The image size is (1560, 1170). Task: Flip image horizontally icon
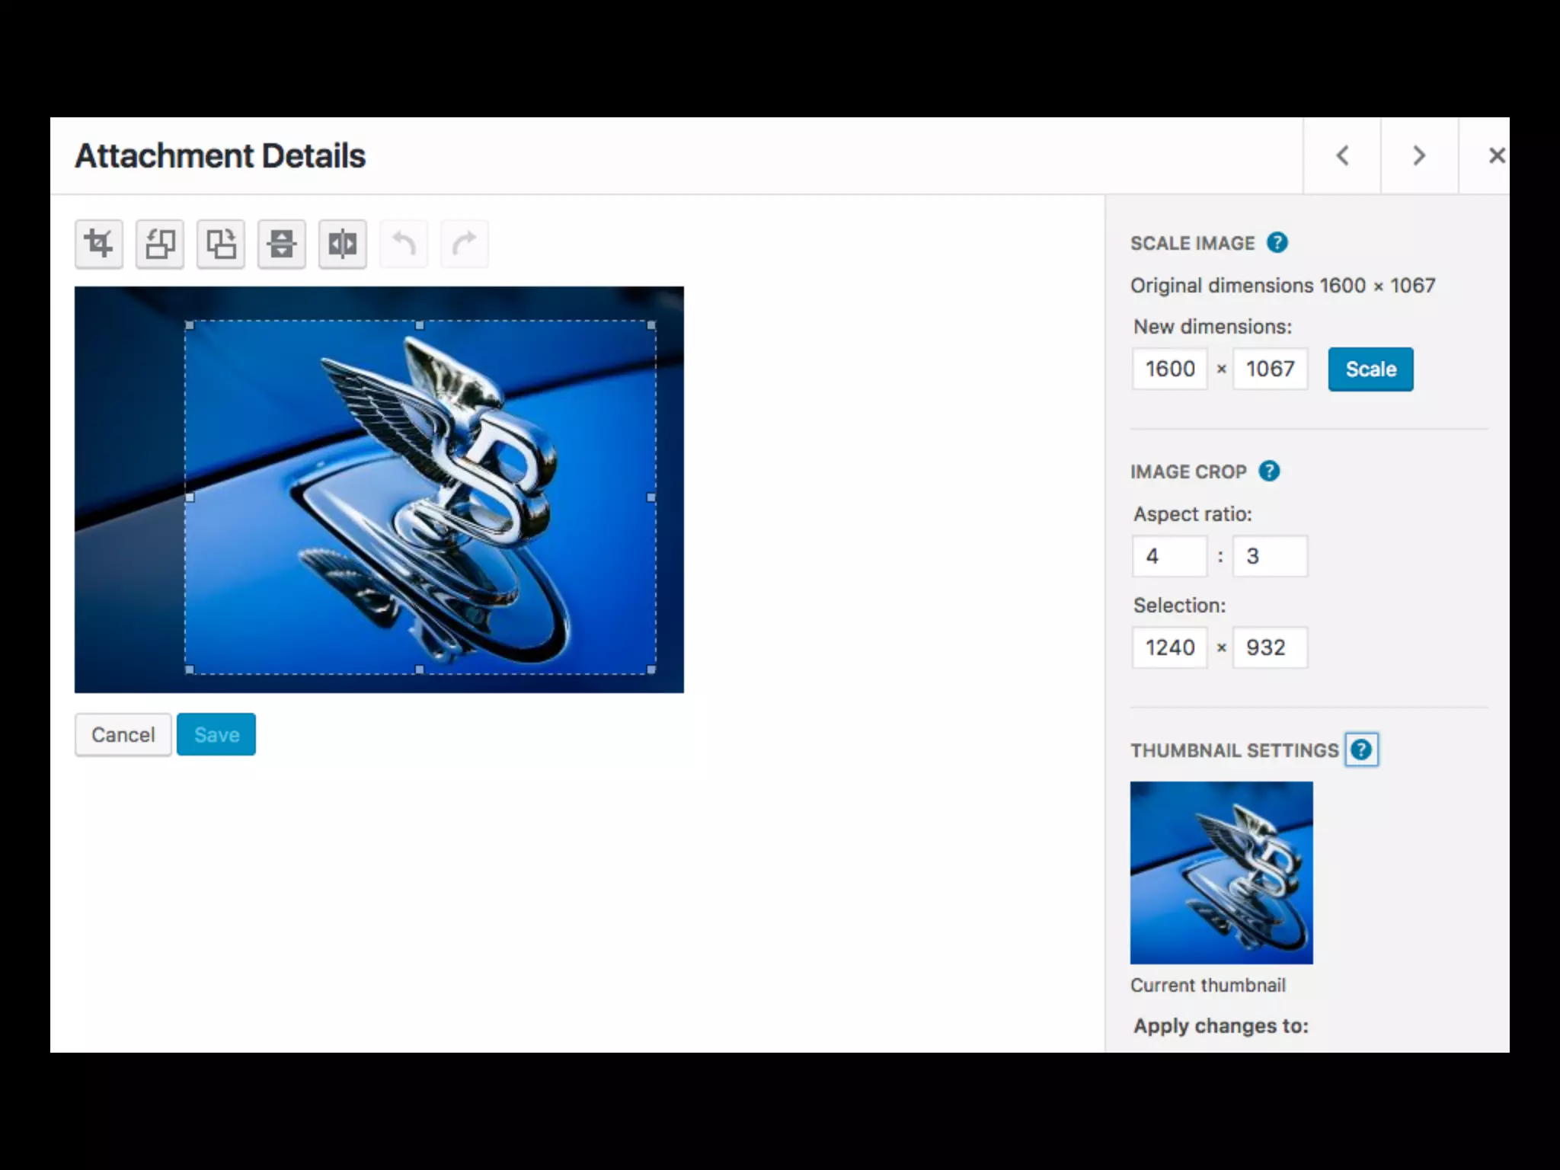click(x=343, y=244)
